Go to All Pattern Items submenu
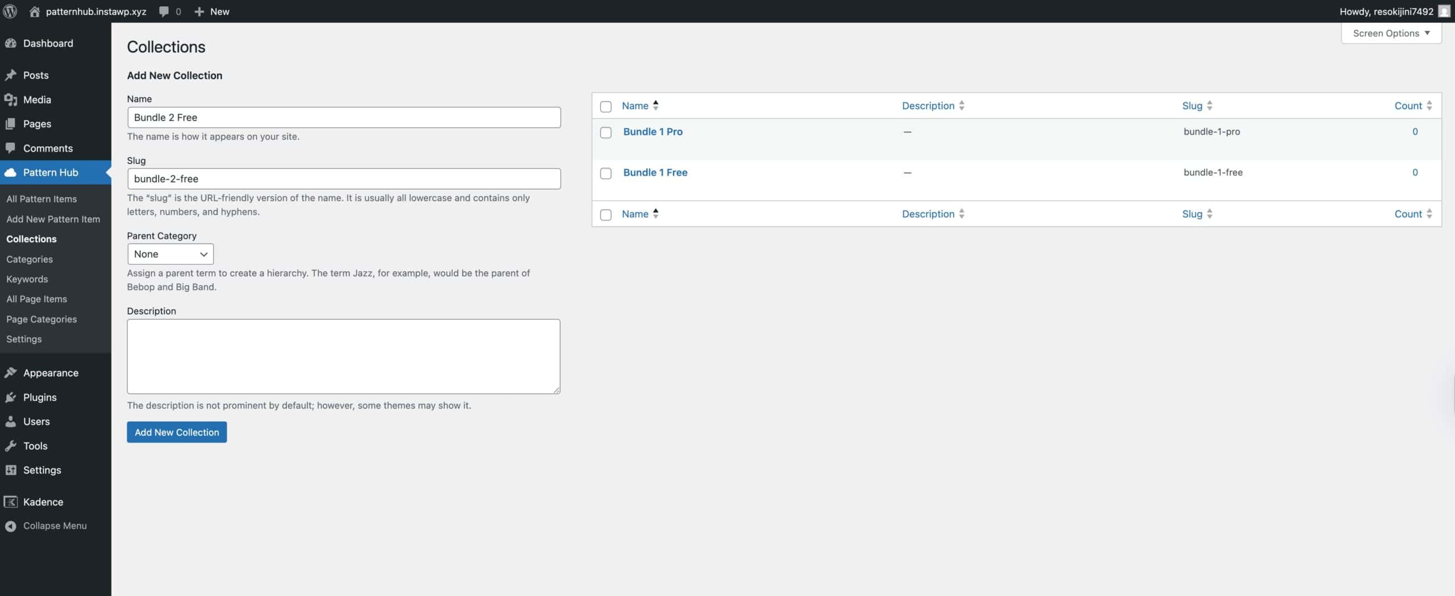 pyautogui.click(x=41, y=199)
